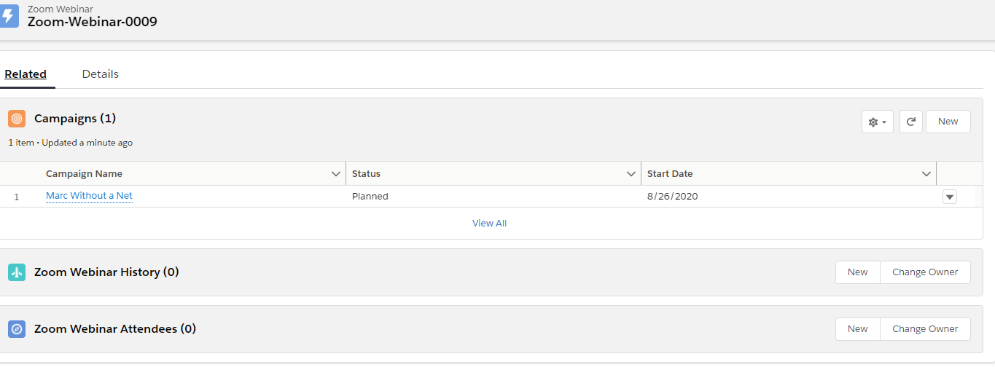995x375 pixels.
Task: Open Campaign Name column options chevron
Action: [336, 174]
